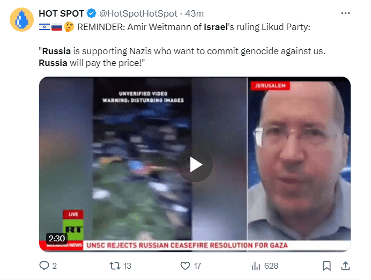This screenshot has height=280, width=371.
Task: Click the retweet count 13
Action: click(x=127, y=266)
